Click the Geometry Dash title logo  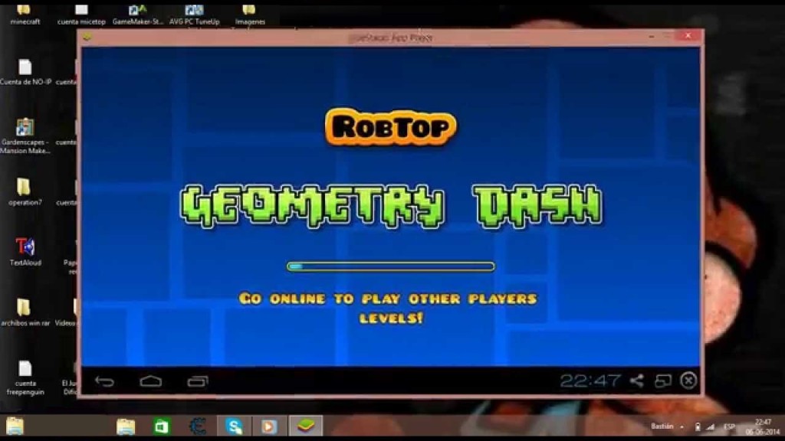coord(392,206)
